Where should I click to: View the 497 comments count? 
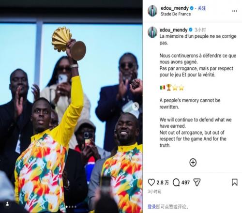pos(185,183)
